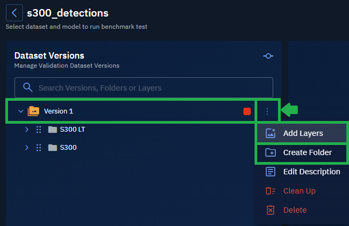
Task: Open the three-dot menu for Version 1
Action: 267,111
